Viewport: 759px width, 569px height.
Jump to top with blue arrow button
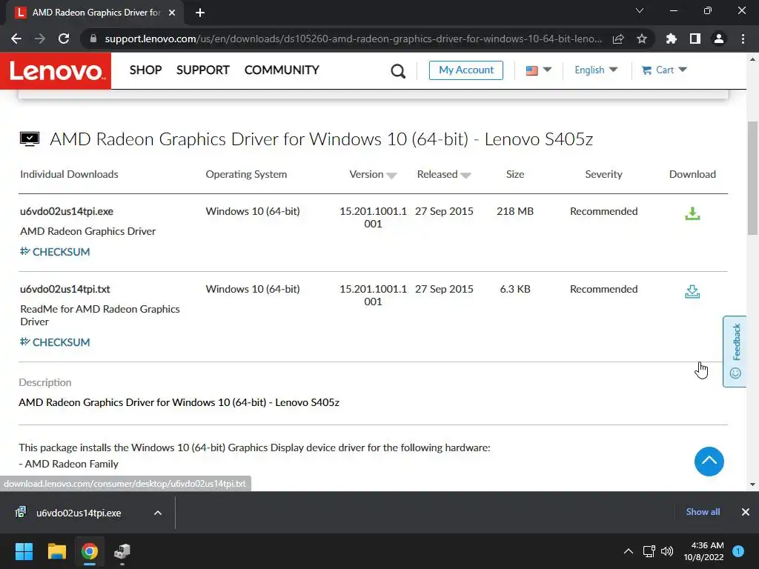[x=709, y=461]
